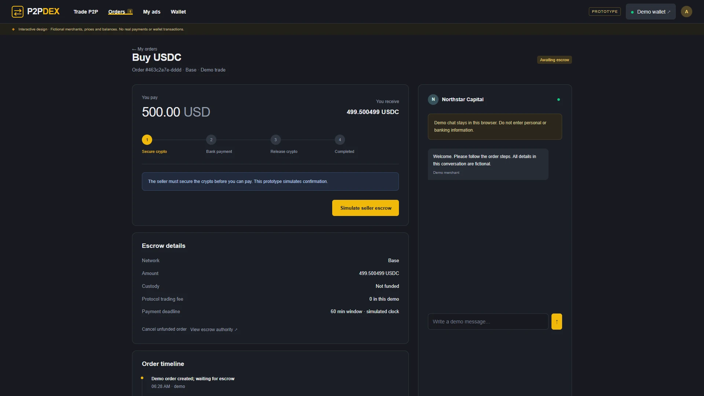Cancel unfunded order
Image resolution: width=704 pixels, height=396 pixels.
164,329
